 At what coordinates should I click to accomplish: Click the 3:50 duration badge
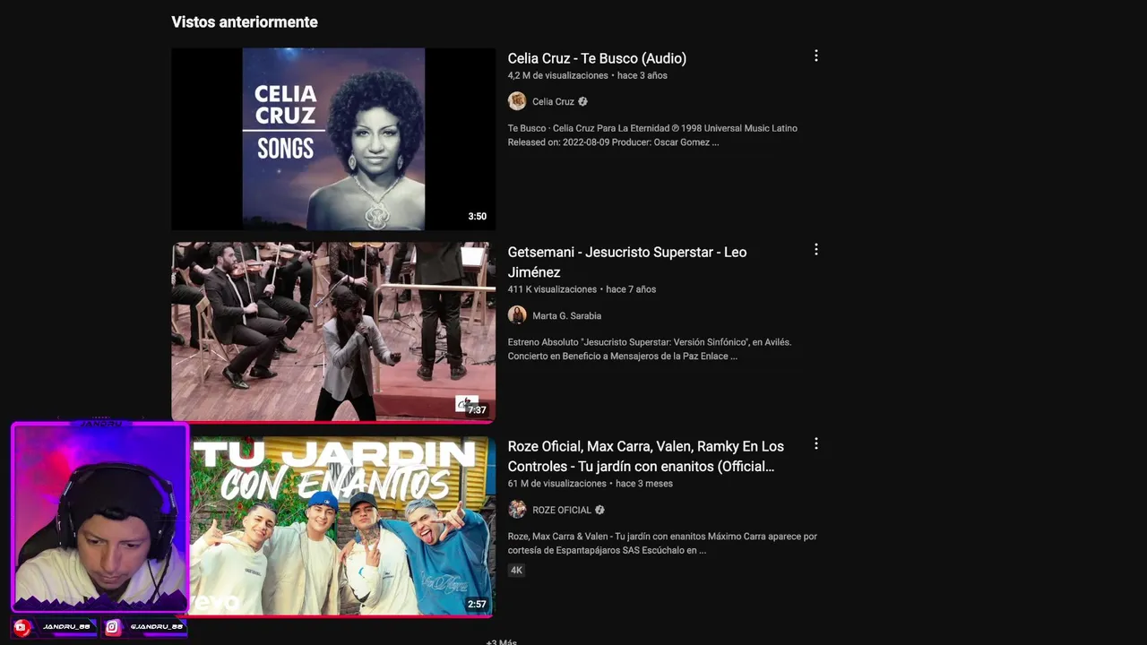coord(477,217)
